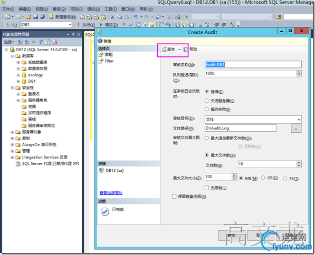This screenshot has height=255, width=315.
Task: Collapse the DB12 server node
Action: [6, 50]
